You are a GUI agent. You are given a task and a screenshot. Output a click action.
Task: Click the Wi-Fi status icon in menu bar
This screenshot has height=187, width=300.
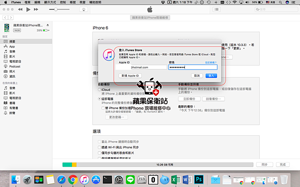(x=234, y=2)
